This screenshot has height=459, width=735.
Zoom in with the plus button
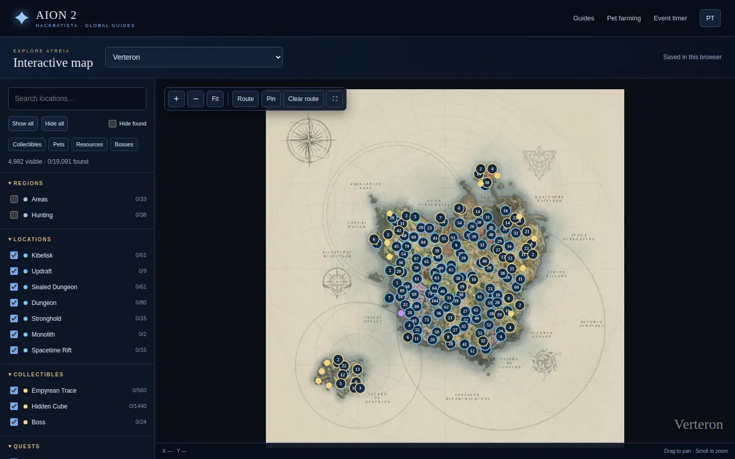[x=176, y=99]
